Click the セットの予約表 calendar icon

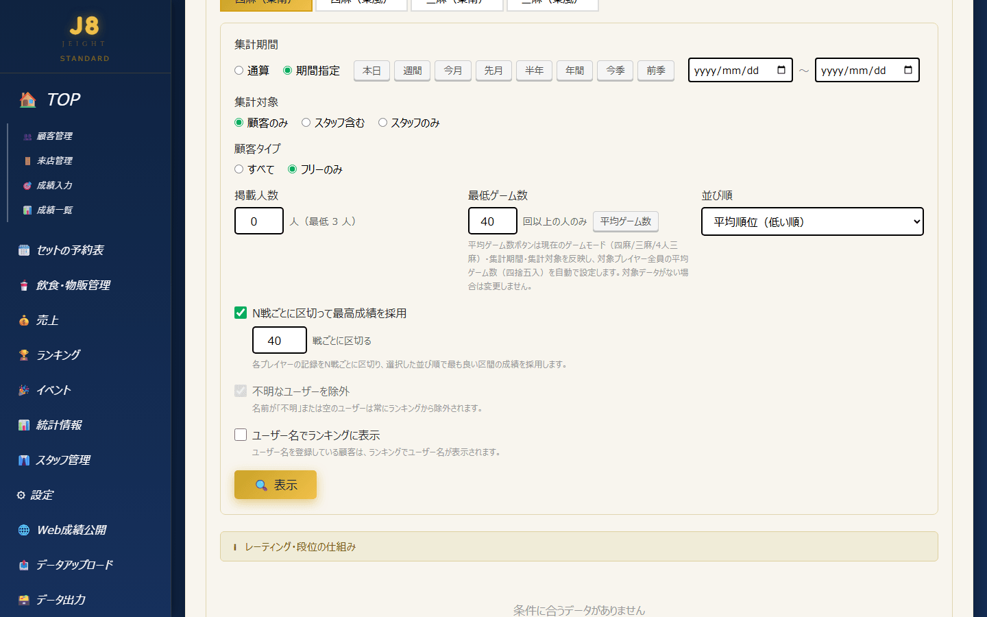coord(24,250)
